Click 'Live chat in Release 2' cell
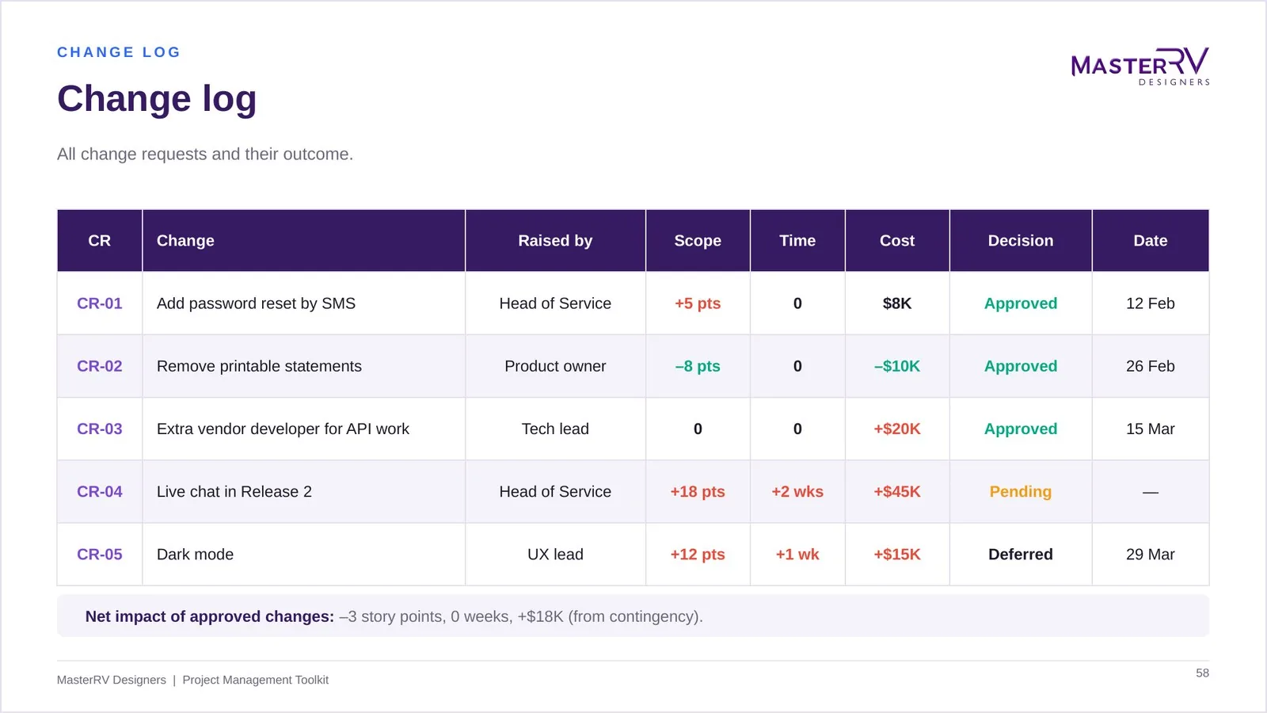Viewport: 1267px width, 713px height. point(304,491)
